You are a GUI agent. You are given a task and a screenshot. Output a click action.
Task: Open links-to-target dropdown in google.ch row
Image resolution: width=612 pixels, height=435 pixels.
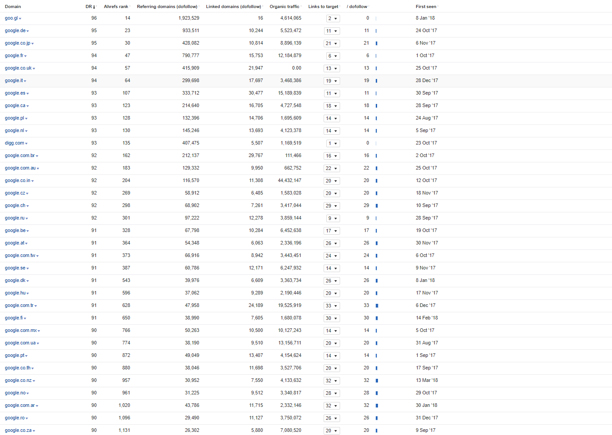pos(332,206)
